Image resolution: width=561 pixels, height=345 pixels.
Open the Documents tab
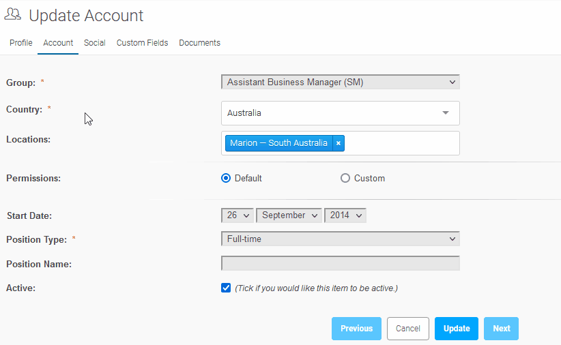[199, 43]
